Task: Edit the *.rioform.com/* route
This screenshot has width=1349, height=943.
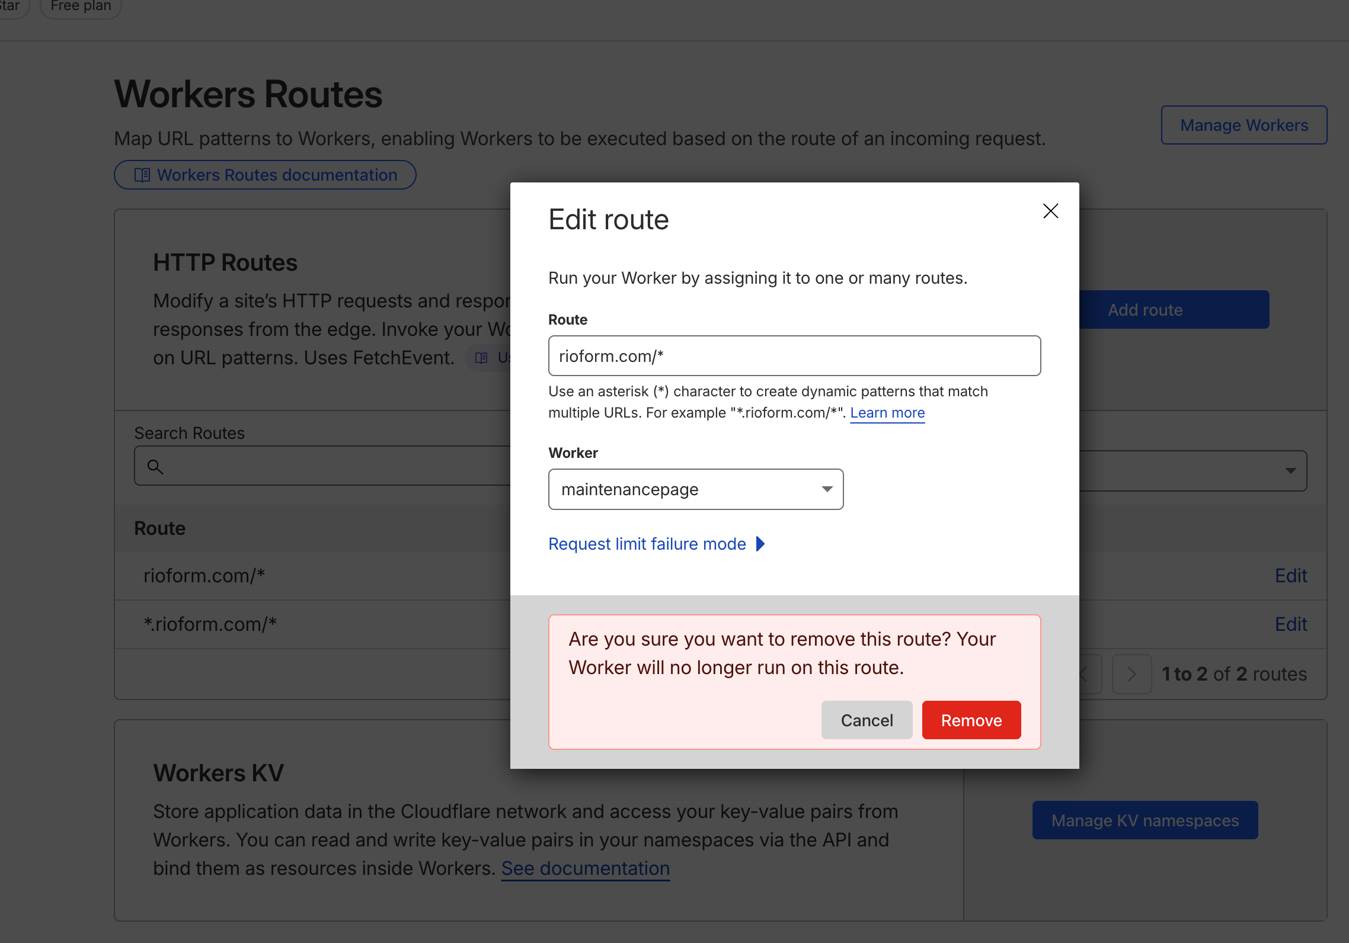Action: pyautogui.click(x=1290, y=624)
